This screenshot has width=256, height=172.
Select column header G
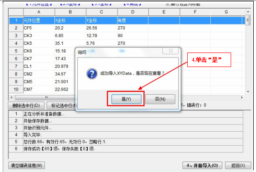226,12
